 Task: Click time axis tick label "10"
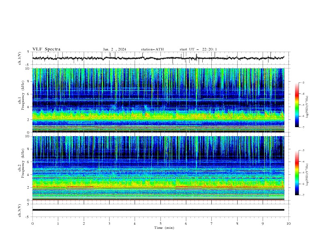point(288,224)
